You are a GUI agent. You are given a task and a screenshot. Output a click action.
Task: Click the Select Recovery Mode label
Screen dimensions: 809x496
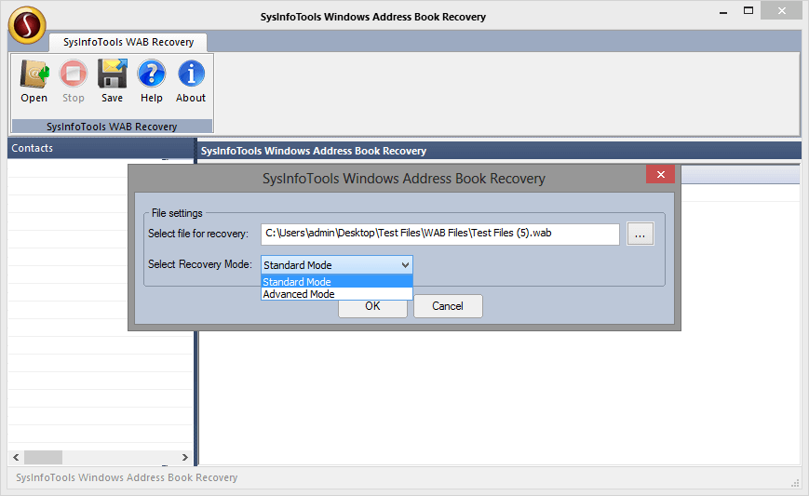pyautogui.click(x=200, y=264)
